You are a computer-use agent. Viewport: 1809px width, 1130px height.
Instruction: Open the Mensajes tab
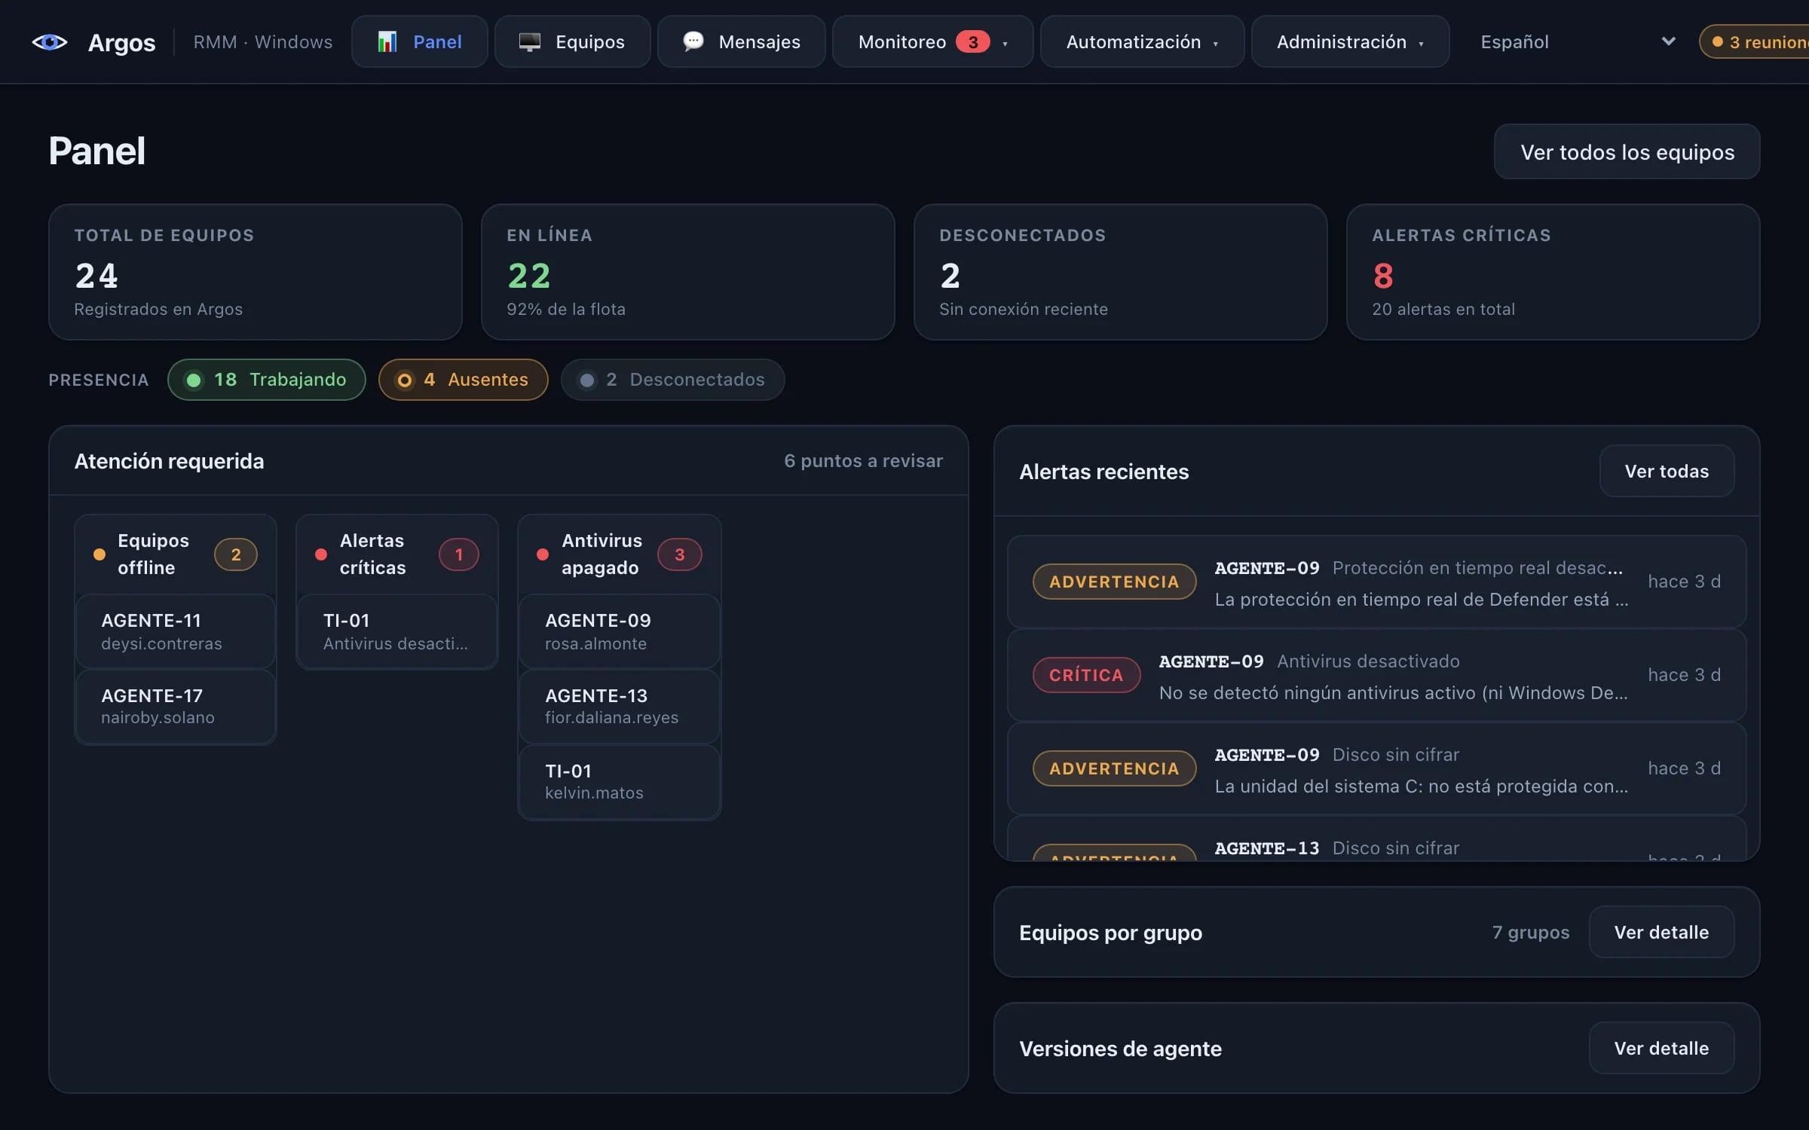[742, 42]
